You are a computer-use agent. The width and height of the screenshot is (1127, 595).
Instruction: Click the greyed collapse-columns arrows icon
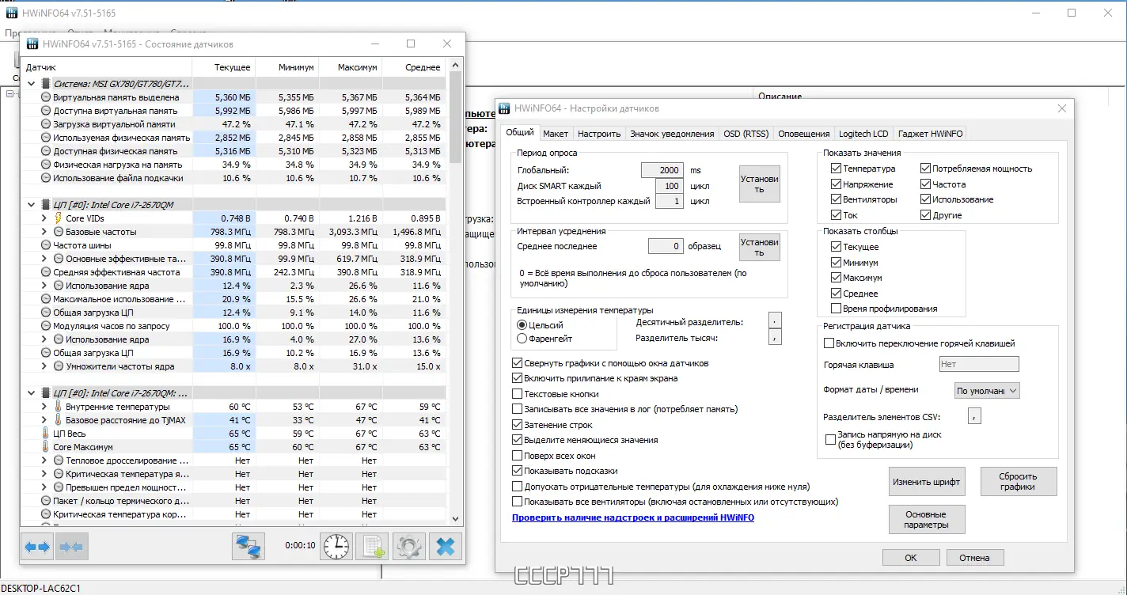tap(71, 546)
